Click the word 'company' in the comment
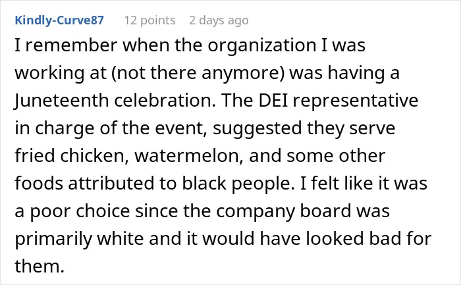This screenshot has width=461, height=285. [256, 211]
